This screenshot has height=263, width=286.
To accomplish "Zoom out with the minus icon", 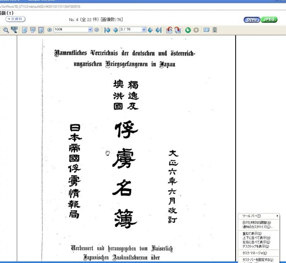I will pyautogui.click(x=97, y=30).
